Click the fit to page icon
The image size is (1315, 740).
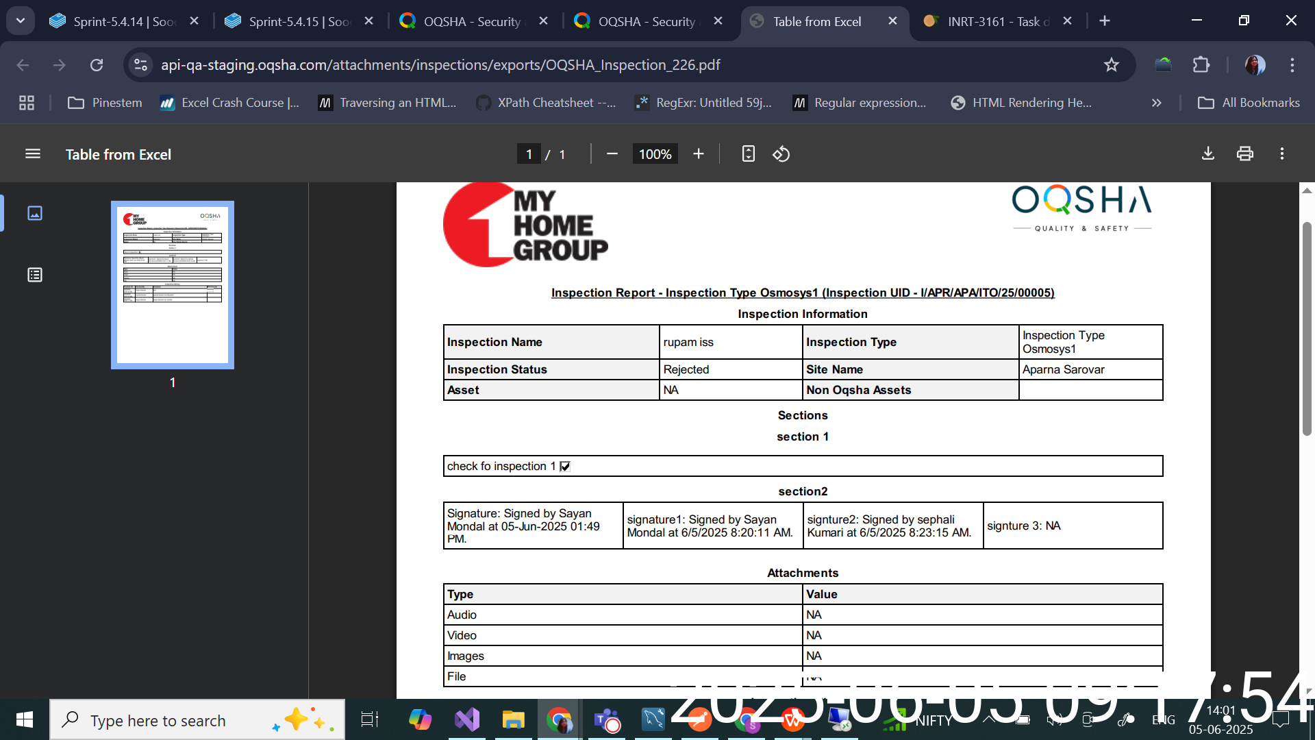point(748,154)
